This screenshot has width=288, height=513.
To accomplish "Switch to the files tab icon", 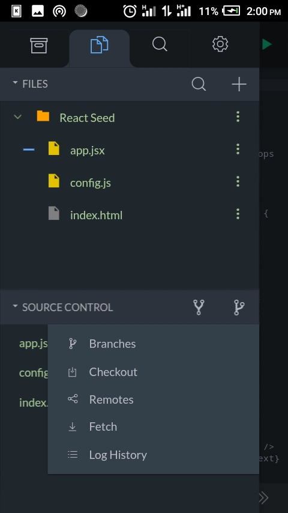I will pos(100,45).
